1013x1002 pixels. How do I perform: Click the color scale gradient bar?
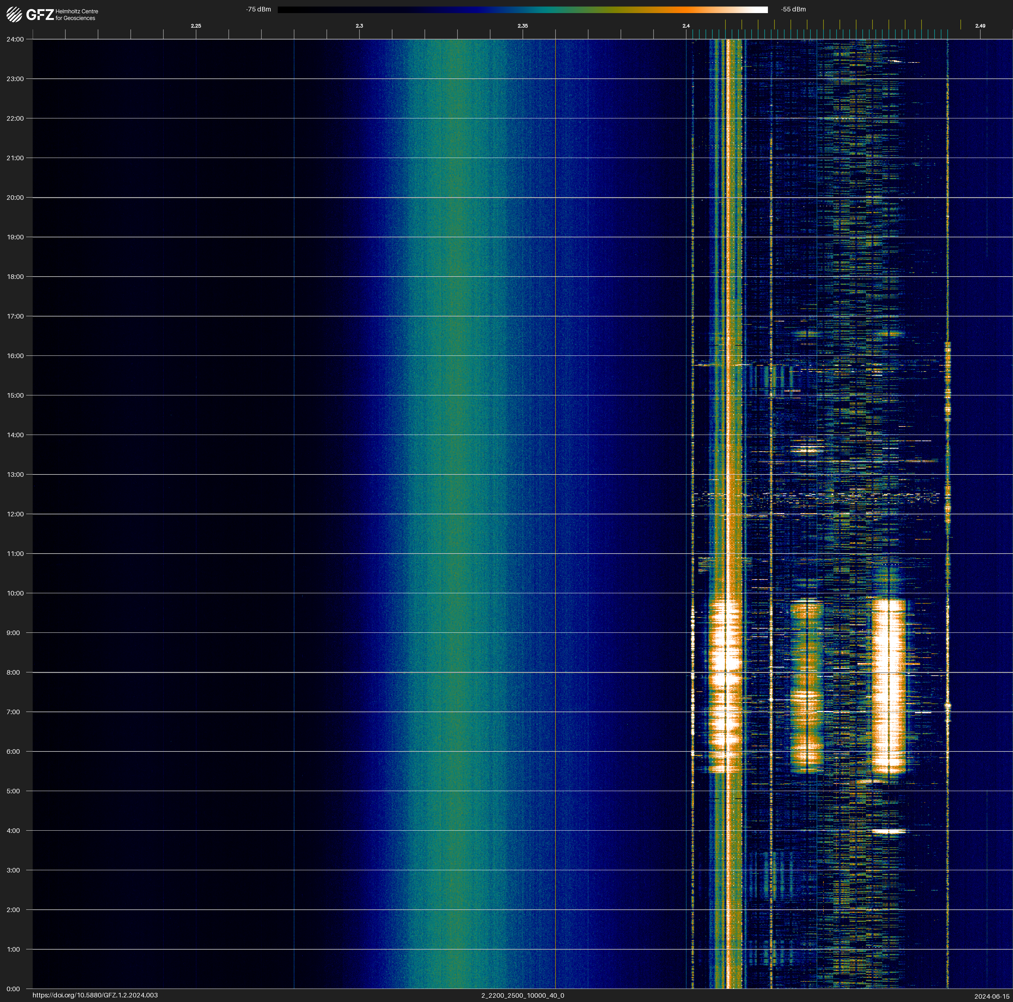pos(522,9)
